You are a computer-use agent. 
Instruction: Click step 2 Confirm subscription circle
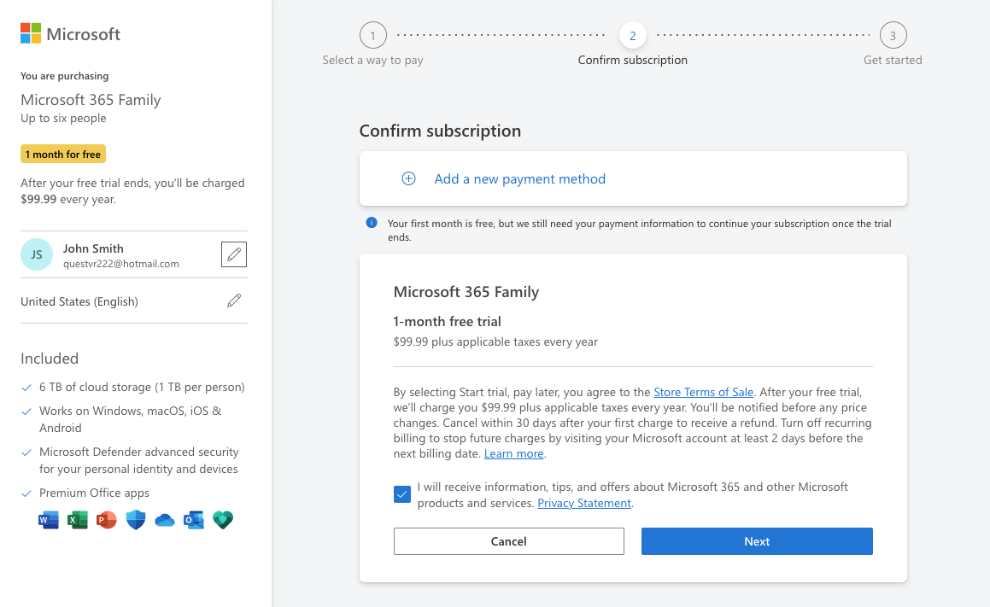coord(633,35)
